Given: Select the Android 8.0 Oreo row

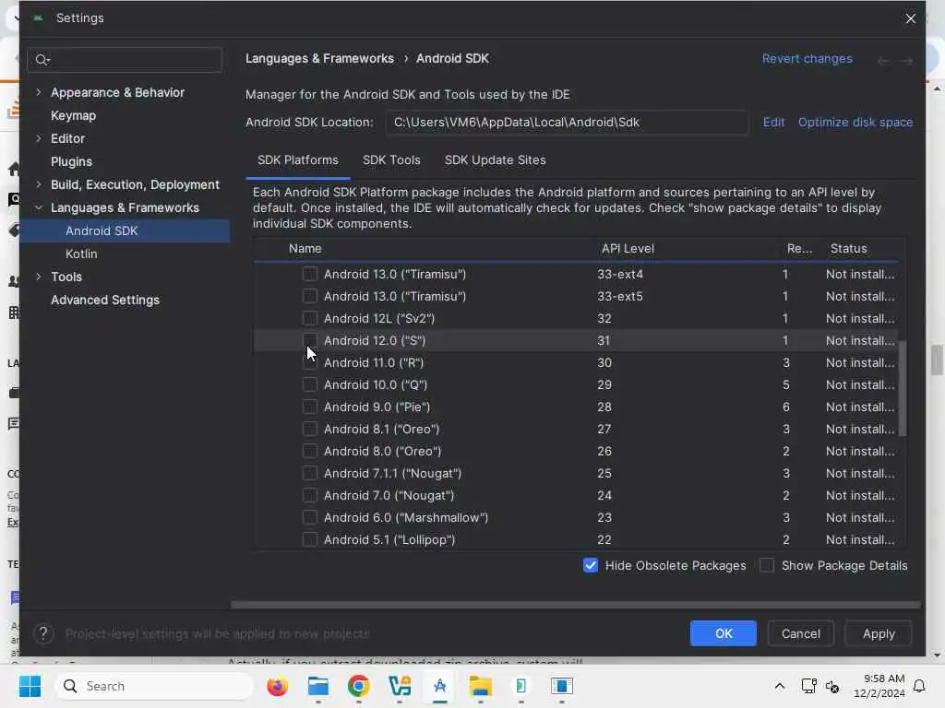Looking at the screenshot, I should coord(576,451).
